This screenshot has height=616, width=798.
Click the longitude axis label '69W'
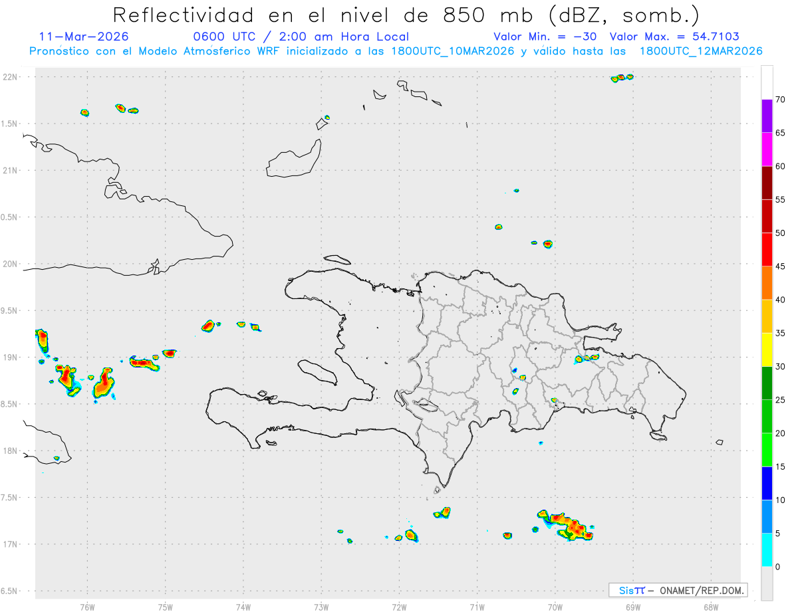(633, 607)
